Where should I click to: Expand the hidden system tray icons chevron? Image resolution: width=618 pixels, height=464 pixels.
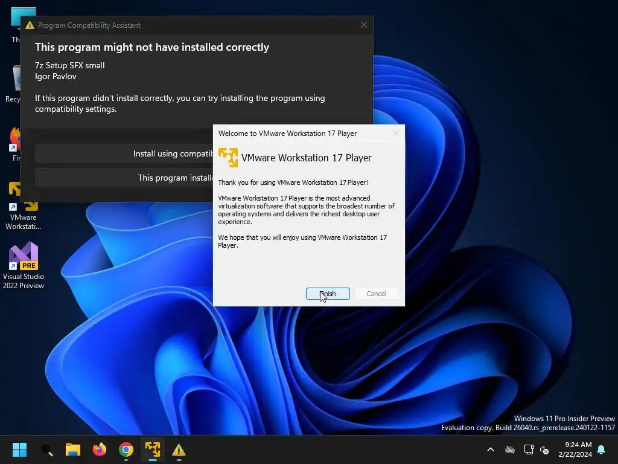(491, 449)
